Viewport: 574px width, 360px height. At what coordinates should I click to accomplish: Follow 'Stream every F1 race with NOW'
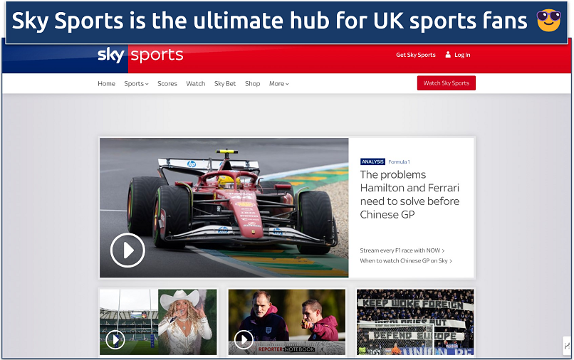click(x=402, y=250)
